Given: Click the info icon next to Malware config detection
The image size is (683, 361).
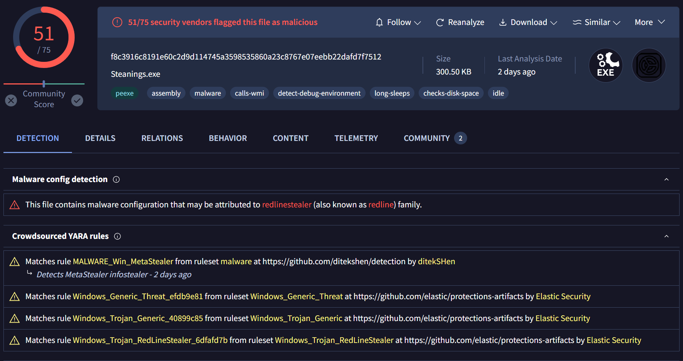Looking at the screenshot, I should [116, 179].
